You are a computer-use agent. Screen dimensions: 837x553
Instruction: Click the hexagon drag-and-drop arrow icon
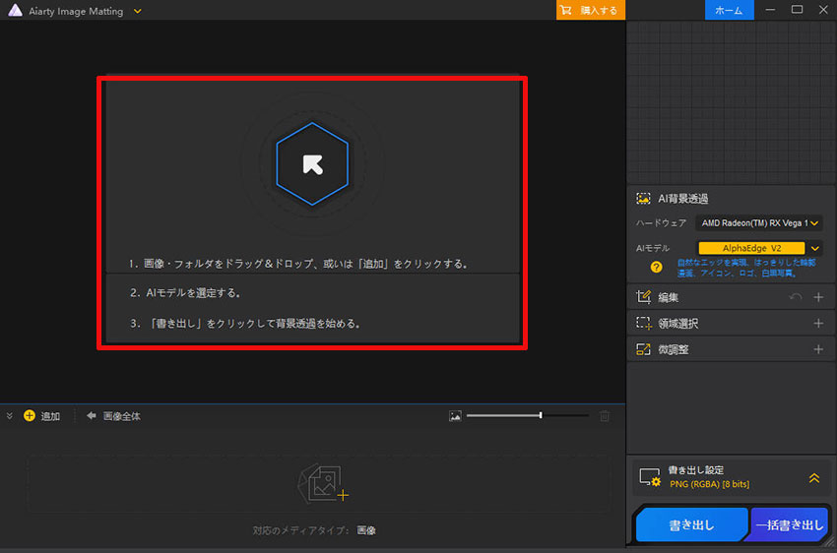tap(312, 163)
